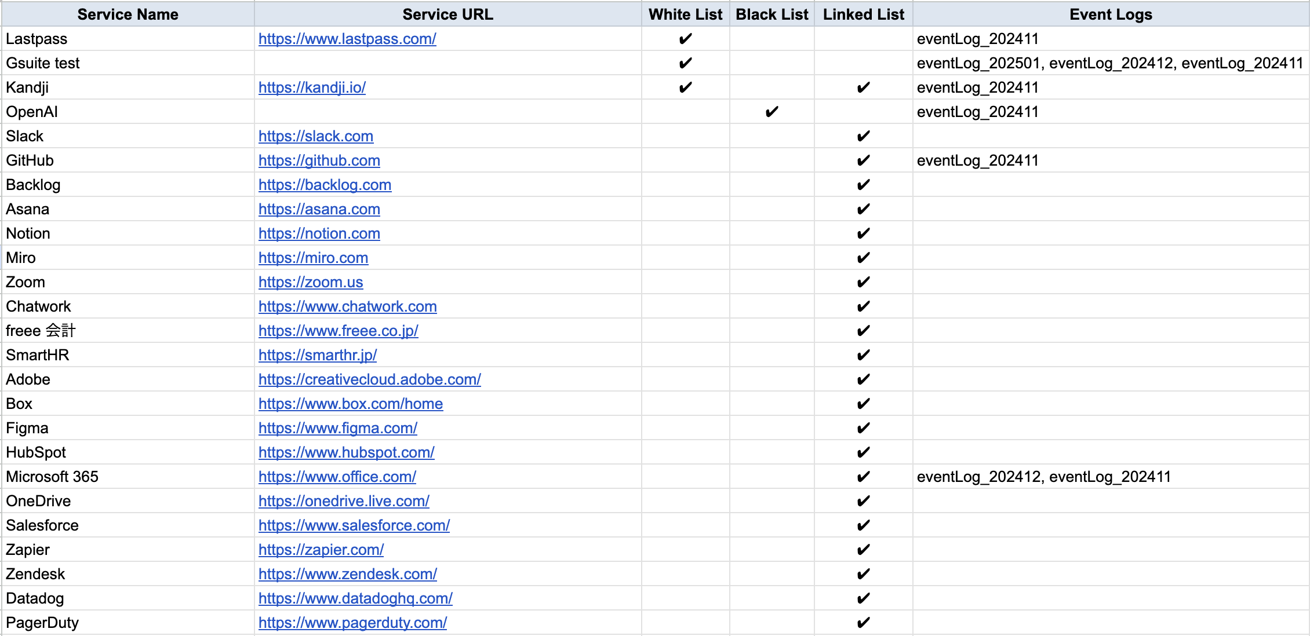
Task: Select the Gsuite test event logs cell
Action: click(1111, 63)
